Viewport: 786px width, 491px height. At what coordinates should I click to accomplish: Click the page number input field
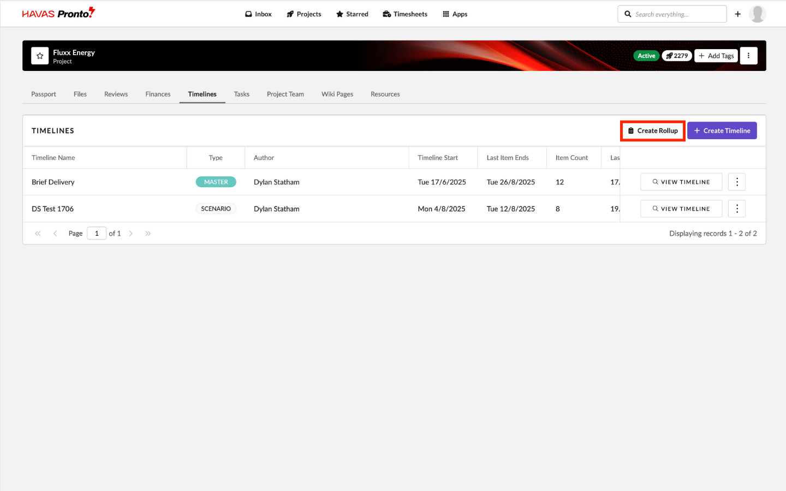pyautogui.click(x=97, y=233)
